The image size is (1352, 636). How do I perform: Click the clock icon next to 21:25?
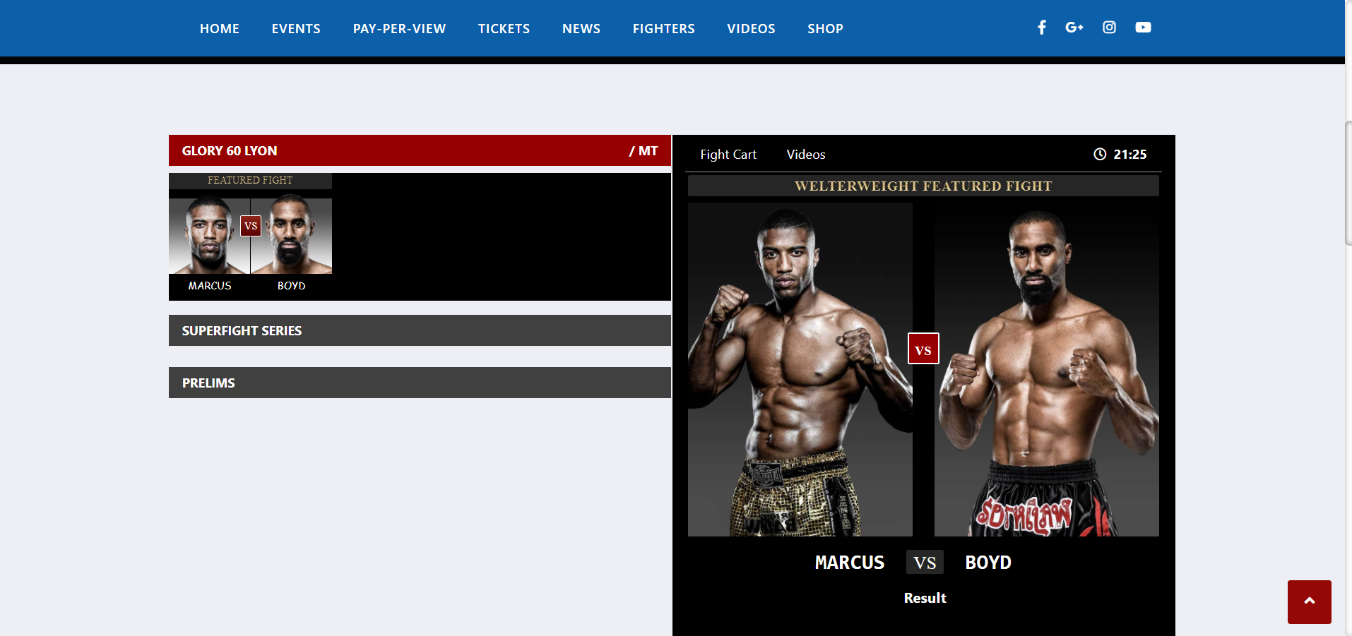coord(1100,154)
